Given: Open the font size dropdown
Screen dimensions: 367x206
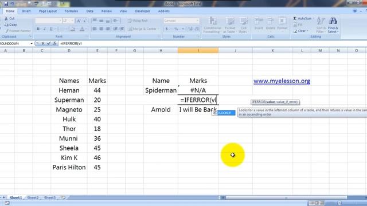Looking at the screenshot, I should (72, 21).
